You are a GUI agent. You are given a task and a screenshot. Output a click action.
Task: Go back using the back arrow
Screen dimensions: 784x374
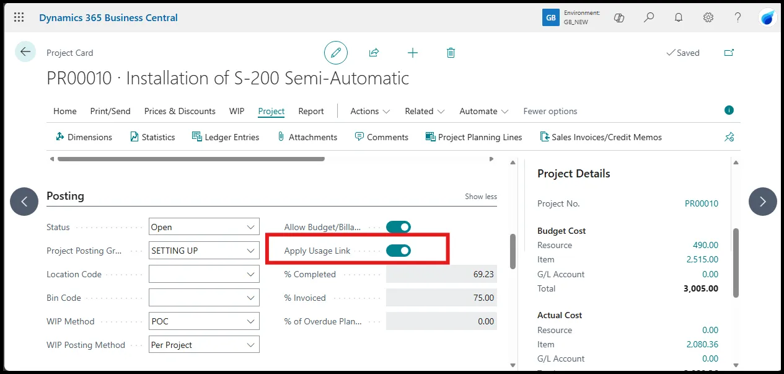point(25,51)
